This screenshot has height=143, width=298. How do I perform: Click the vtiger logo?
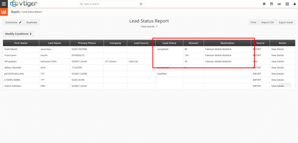click(x=24, y=4)
